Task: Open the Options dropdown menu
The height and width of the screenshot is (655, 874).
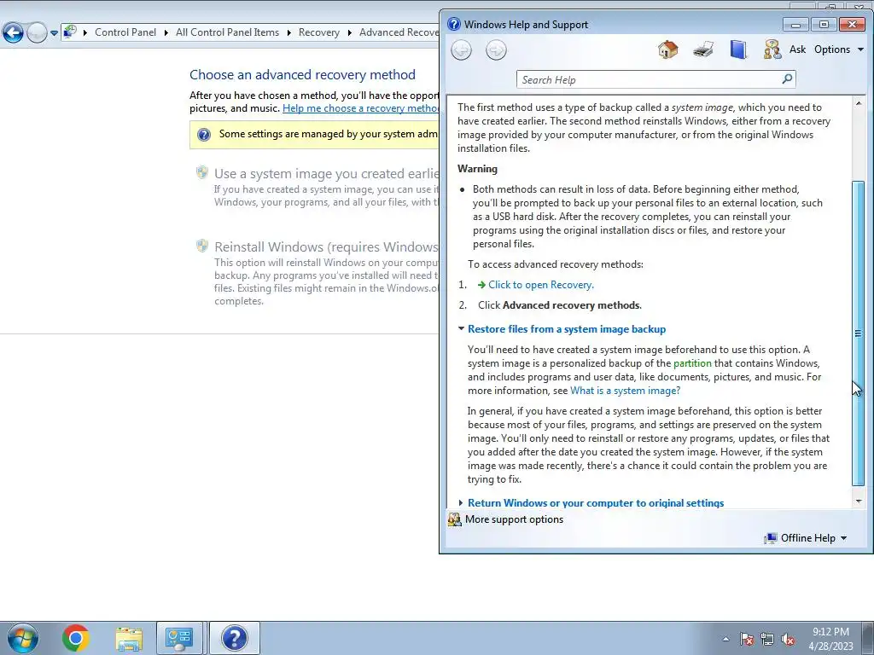Action: point(839,49)
